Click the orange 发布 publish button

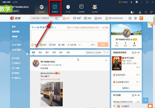(103, 45)
